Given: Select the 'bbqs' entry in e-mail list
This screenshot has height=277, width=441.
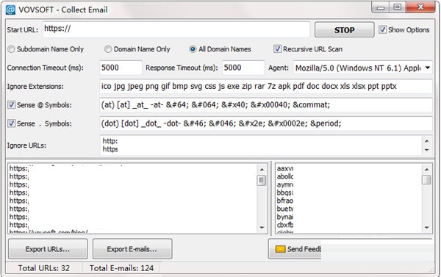Looking at the screenshot, I should 285,193.
